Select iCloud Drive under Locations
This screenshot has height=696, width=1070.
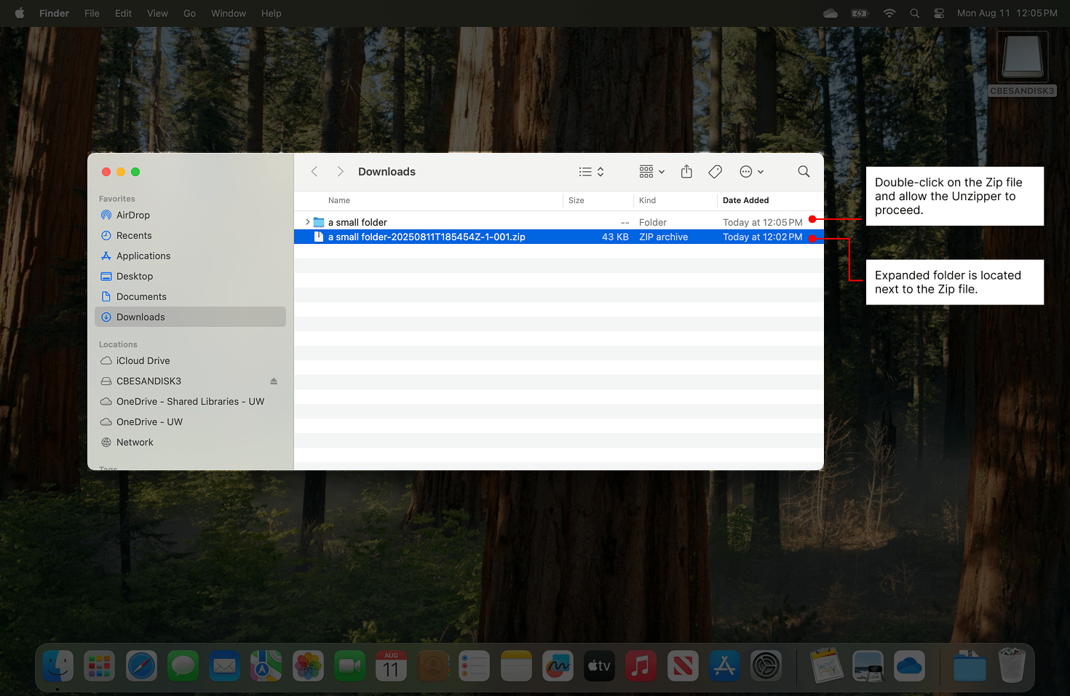pos(143,360)
